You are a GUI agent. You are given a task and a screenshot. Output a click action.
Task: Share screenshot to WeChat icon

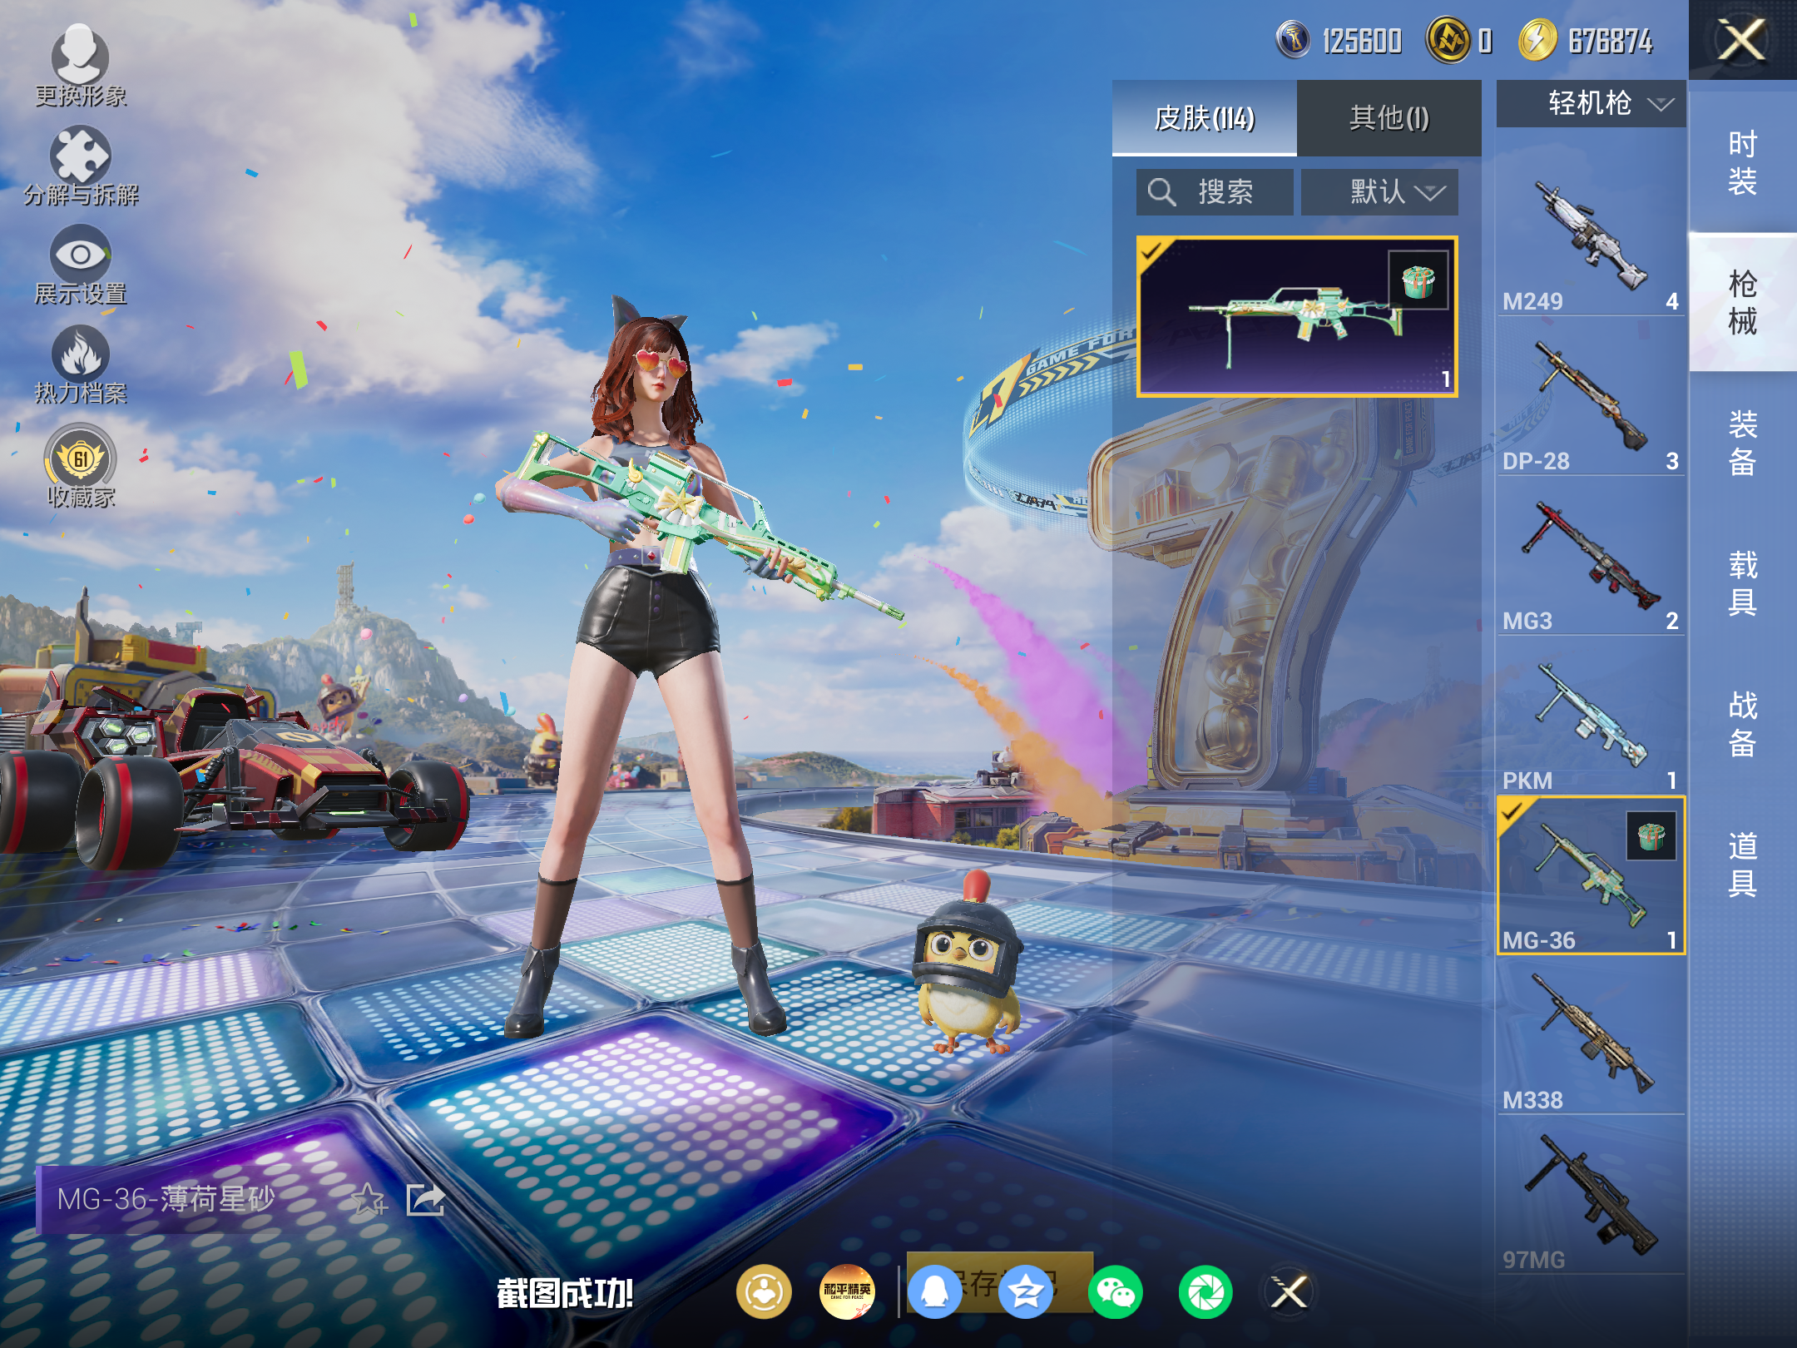click(1116, 1291)
